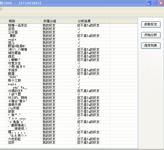164x150 pixels.
Task: Select the friend row 钱塘一品茶庄
Action: 18,25
